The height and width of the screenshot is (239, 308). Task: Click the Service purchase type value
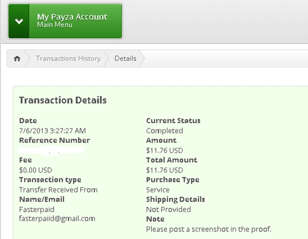[158, 190]
